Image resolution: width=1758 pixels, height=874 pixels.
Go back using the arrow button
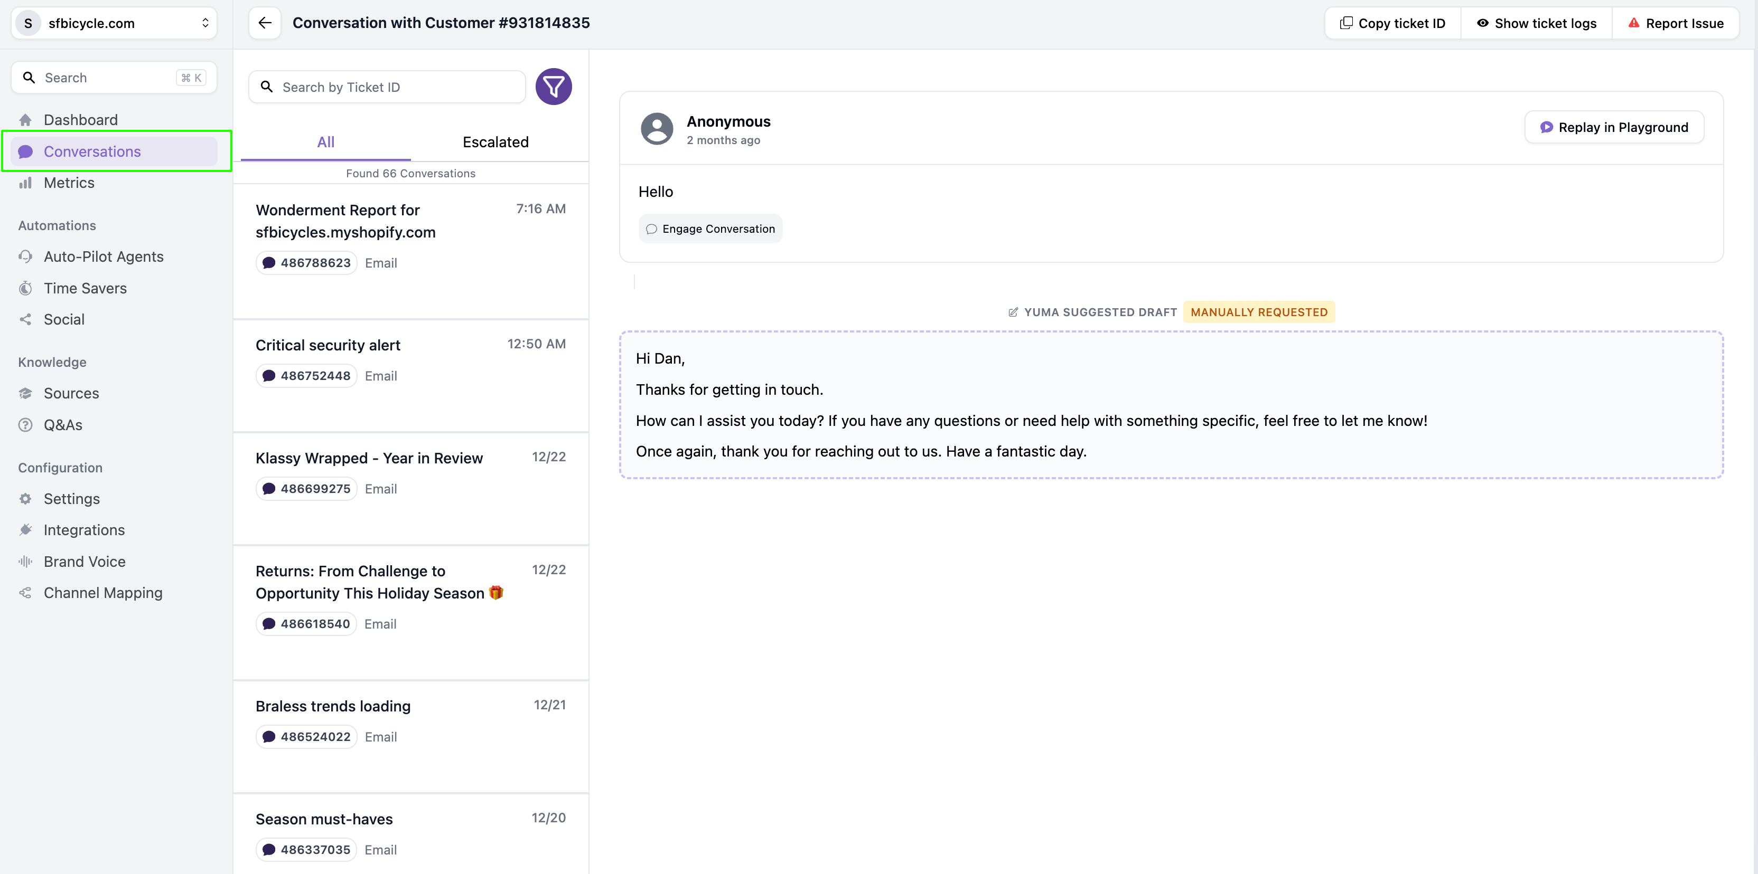pos(265,23)
